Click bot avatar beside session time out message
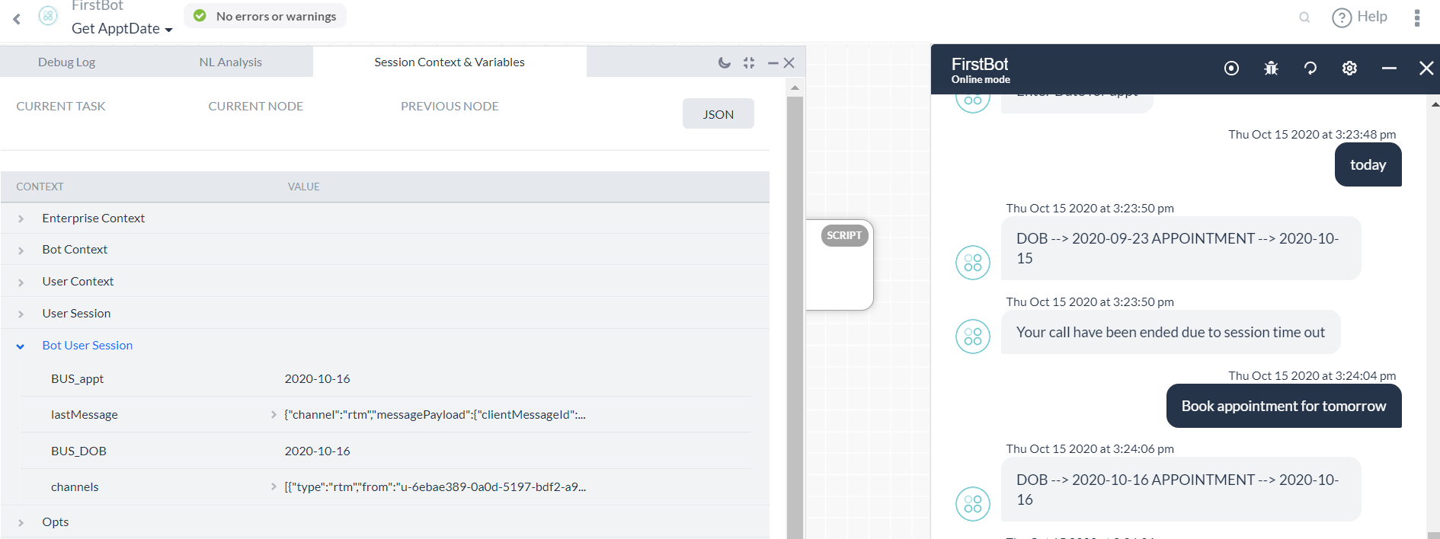Screen dimensions: 1440x539 point(973,336)
